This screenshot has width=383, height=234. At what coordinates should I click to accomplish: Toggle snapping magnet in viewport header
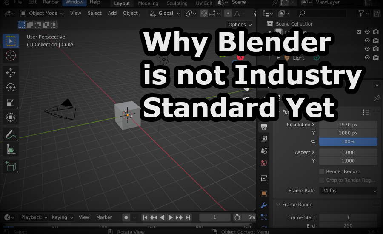[203, 14]
